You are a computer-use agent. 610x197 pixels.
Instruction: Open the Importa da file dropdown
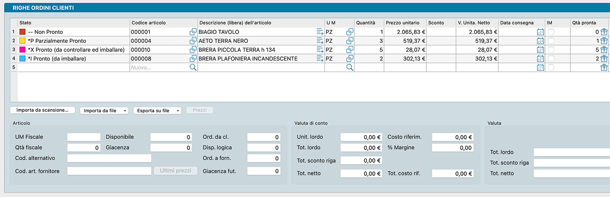[104, 110]
